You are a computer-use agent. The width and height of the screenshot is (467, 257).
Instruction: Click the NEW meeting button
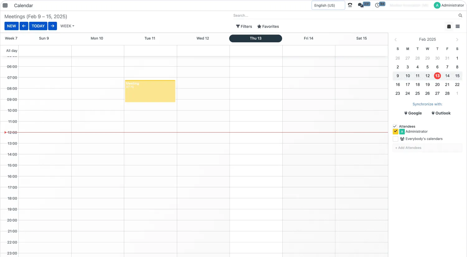pyautogui.click(x=12, y=26)
